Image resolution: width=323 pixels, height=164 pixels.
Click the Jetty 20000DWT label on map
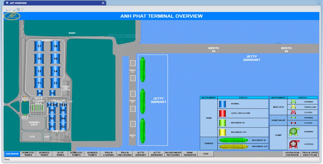tap(252, 58)
